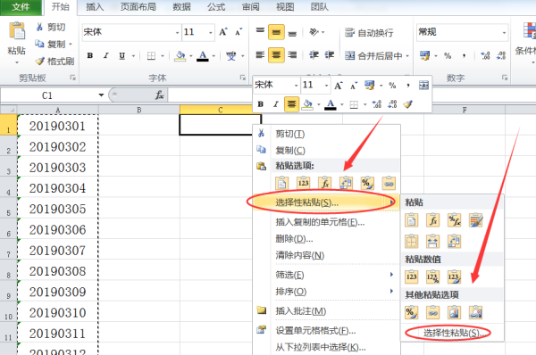This screenshot has height=355, width=536.
Task: Decrease indent in the ribbon
Action: pyautogui.click(x=314, y=55)
